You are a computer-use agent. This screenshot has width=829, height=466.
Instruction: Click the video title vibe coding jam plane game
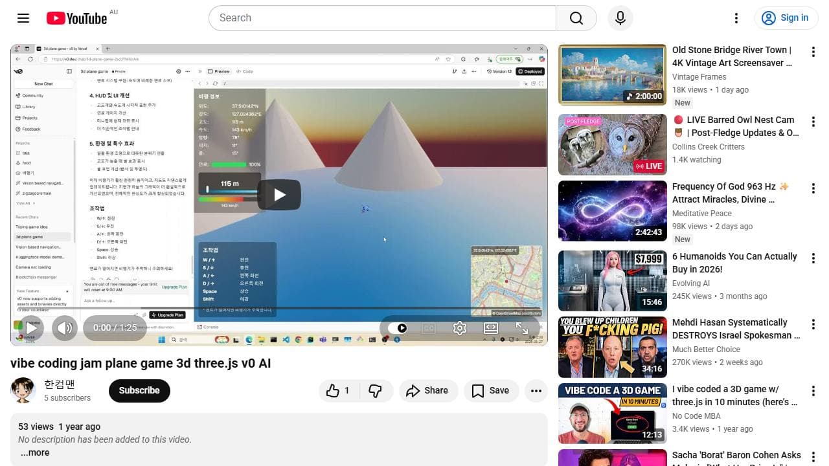(x=141, y=363)
